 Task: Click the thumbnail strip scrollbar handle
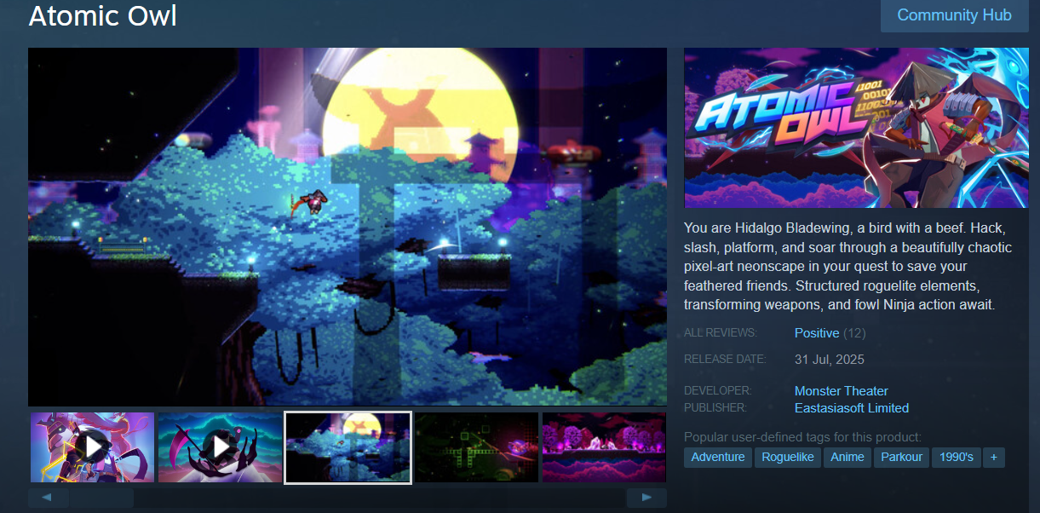(101, 498)
